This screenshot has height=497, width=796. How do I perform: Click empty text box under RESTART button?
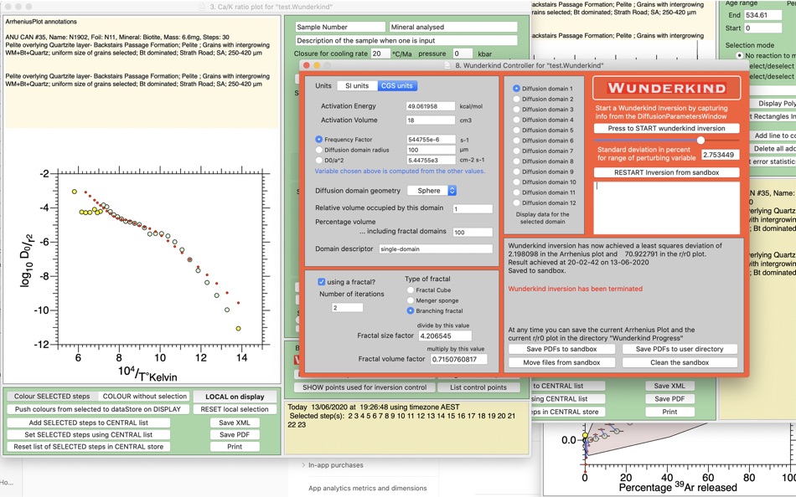667,208
